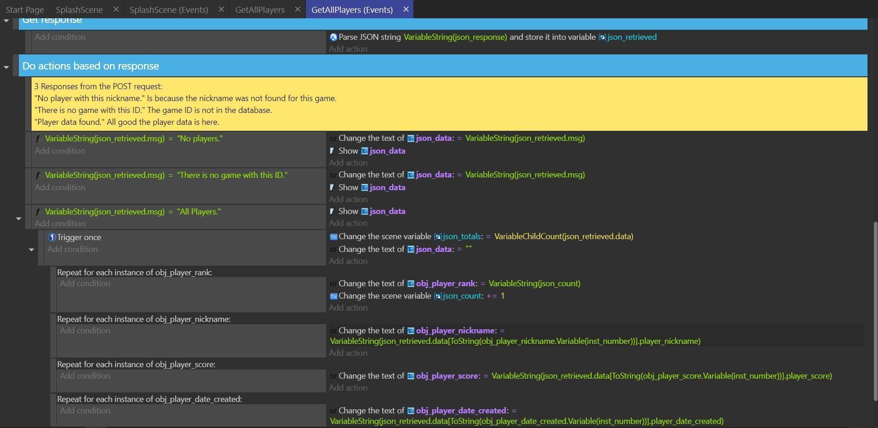Click Show json_data icon in "All Players." event

[x=332, y=211]
